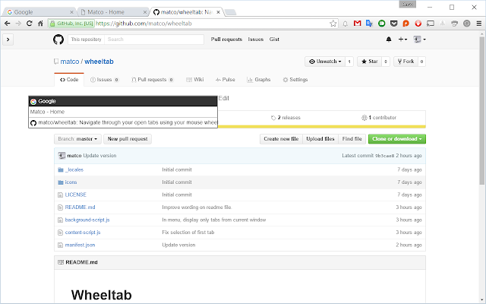Image resolution: width=486 pixels, height=304 pixels.
Task: Click the Cast screen extension icon
Action: [431, 24]
